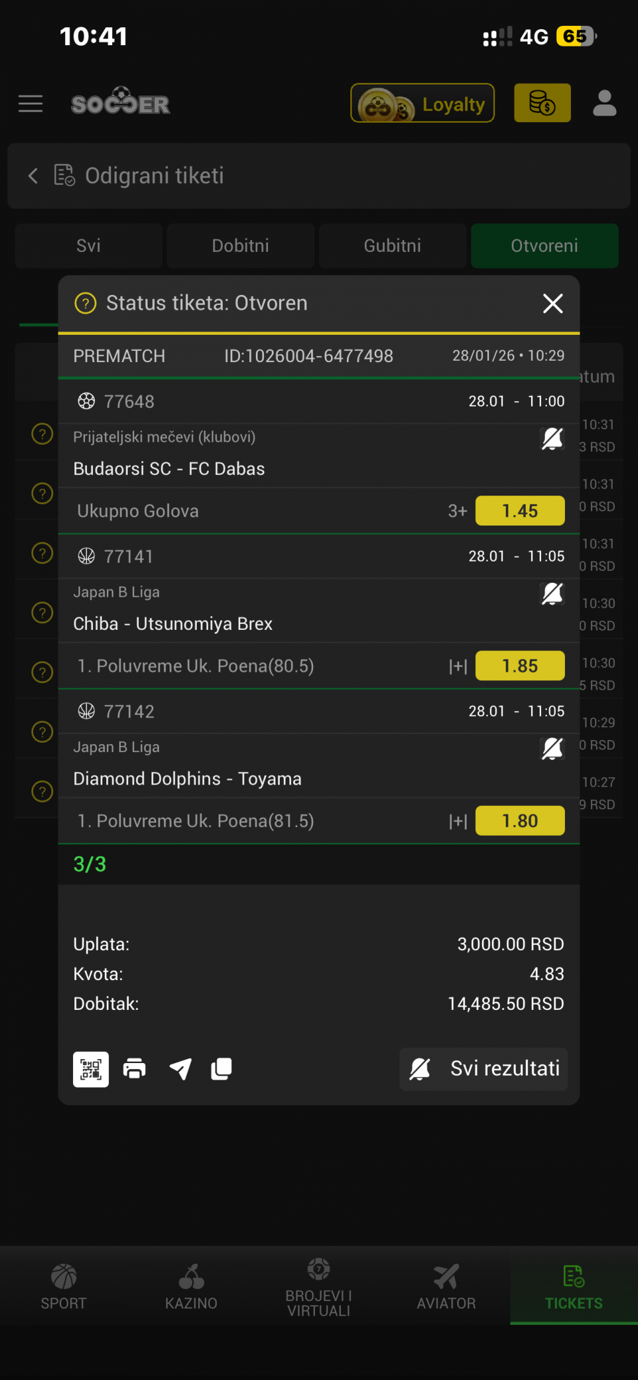Copy the ticket
The image size is (638, 1380).
221,1069
